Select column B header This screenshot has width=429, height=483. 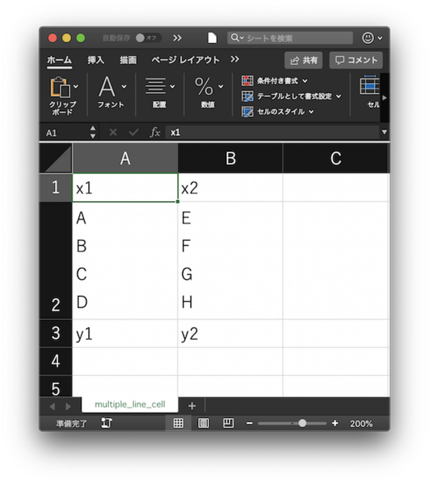click(230, 158)
